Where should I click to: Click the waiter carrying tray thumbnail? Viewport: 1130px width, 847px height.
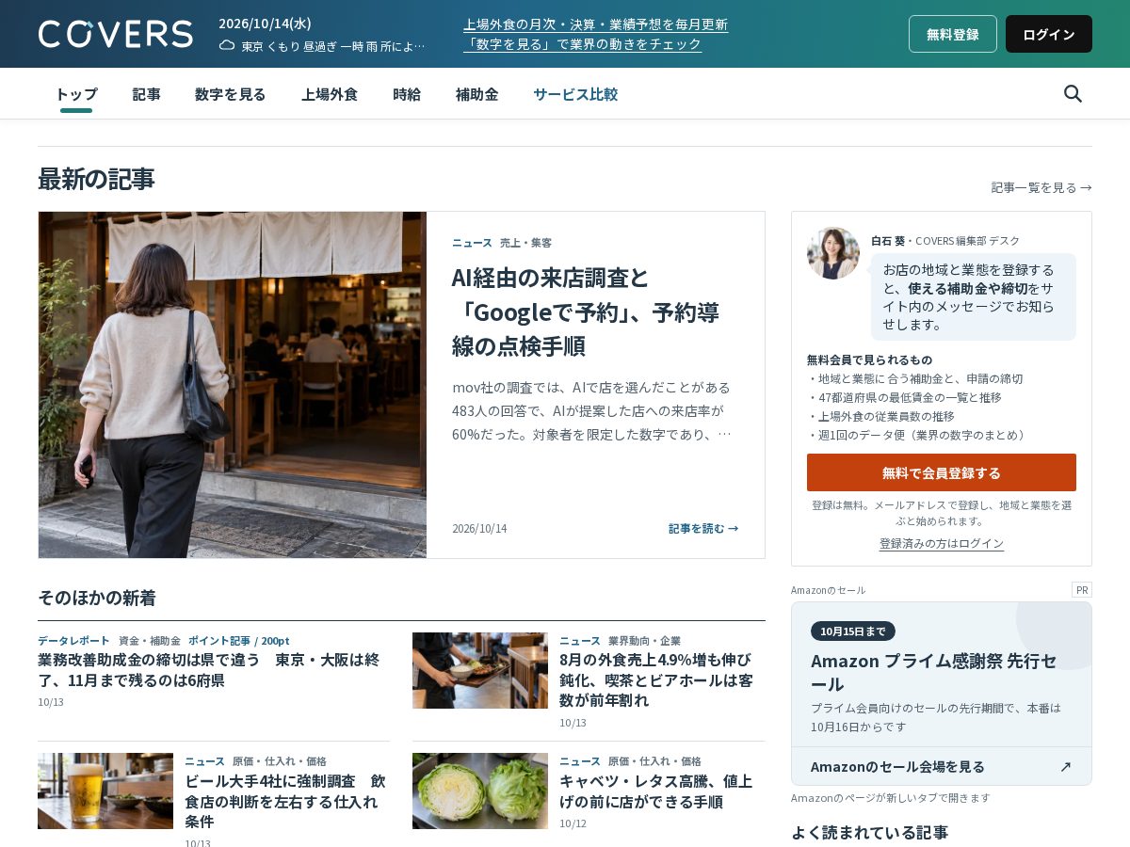[480, 670]
